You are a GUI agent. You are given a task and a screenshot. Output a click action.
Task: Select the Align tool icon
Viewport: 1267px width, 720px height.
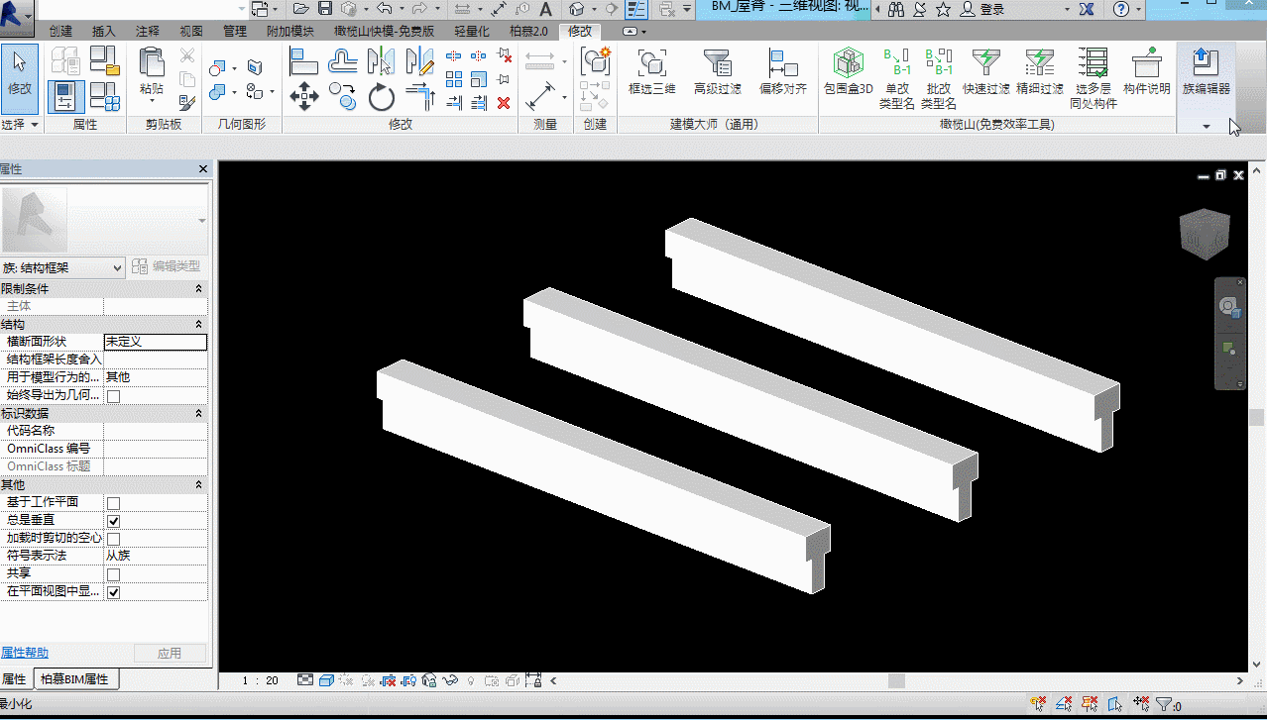pyautogui.click(x=304, y=61)
